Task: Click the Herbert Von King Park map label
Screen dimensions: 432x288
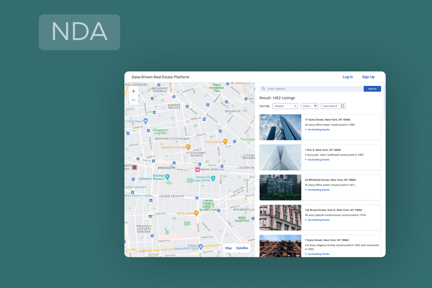Action: click(x=160, y=132)
